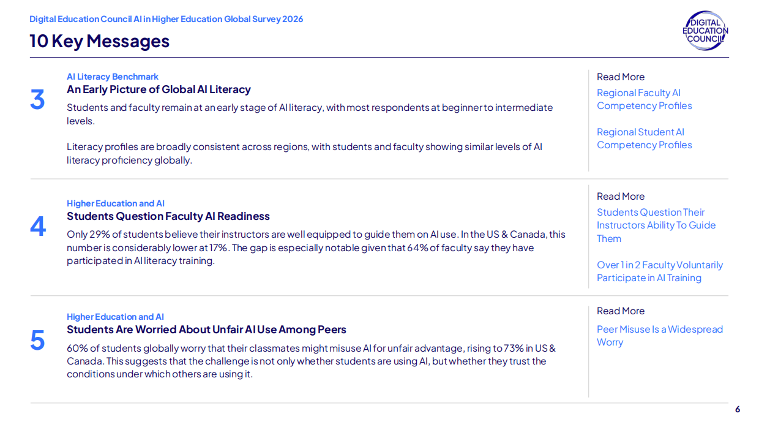Select heading An Early Picture of Global AI Literacy
This screenshot has width=759, height=427.
[x=159, y=89]
